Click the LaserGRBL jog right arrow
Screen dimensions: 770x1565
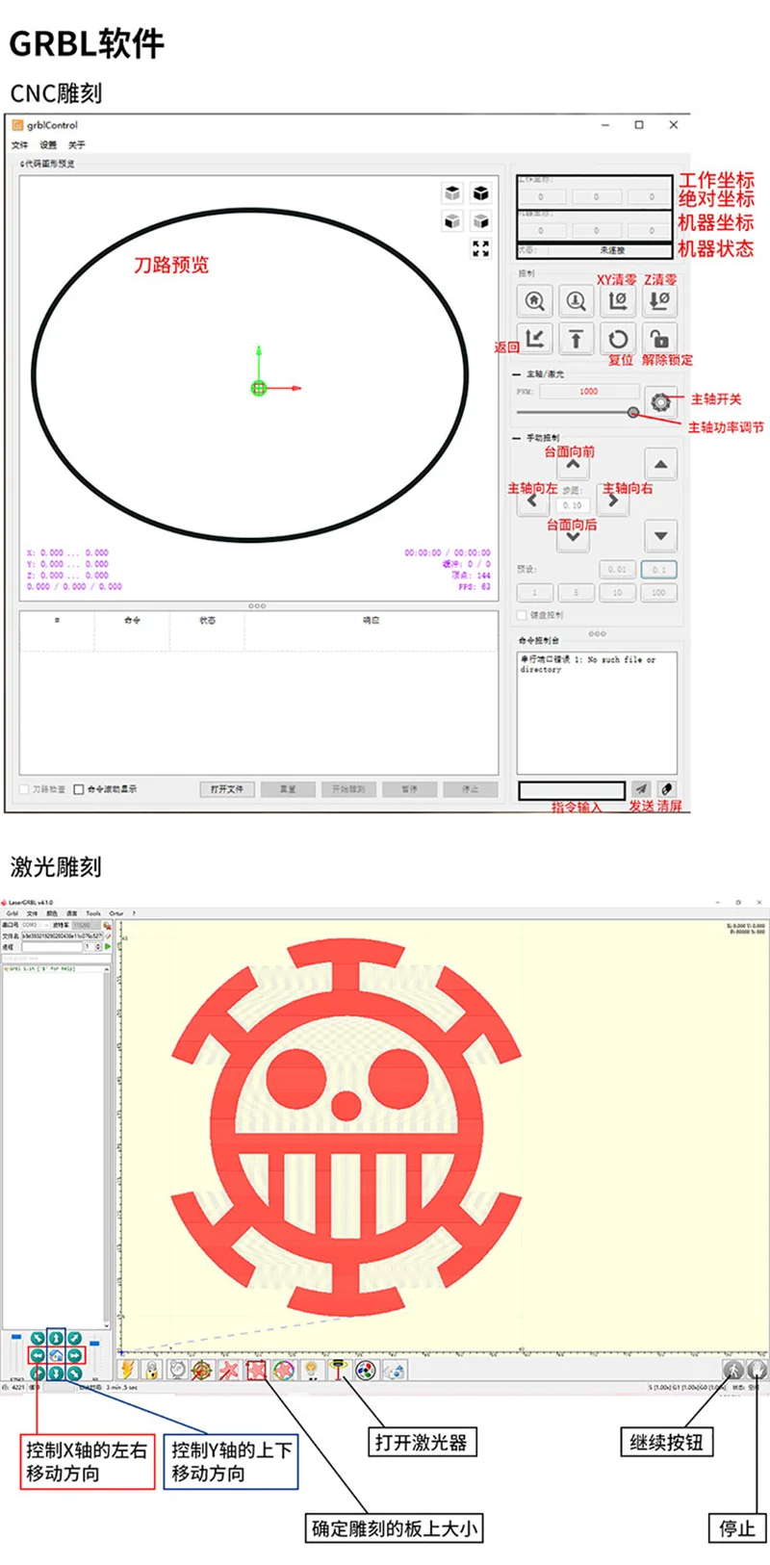[x=75, y=1355]
